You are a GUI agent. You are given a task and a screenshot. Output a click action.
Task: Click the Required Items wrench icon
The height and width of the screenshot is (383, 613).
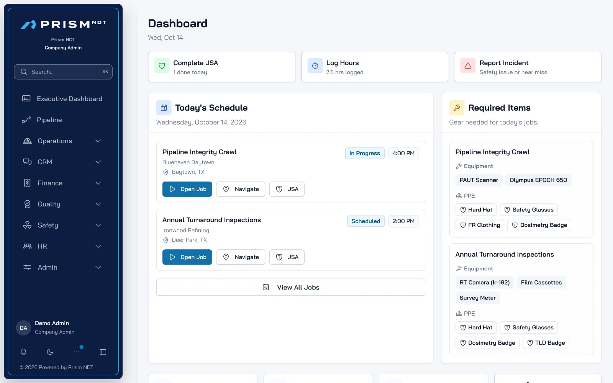point(457,108)
